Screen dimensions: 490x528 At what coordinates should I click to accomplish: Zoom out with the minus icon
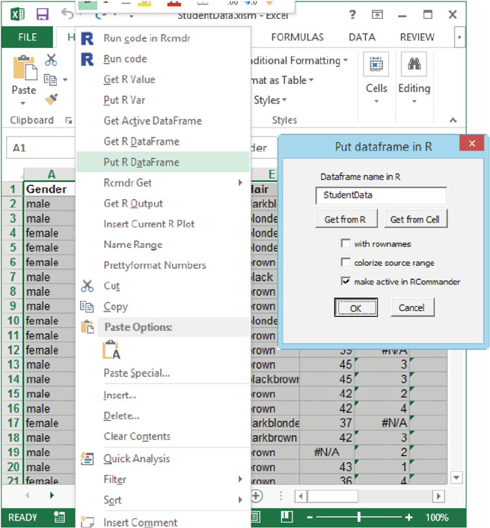click(310, 518)
